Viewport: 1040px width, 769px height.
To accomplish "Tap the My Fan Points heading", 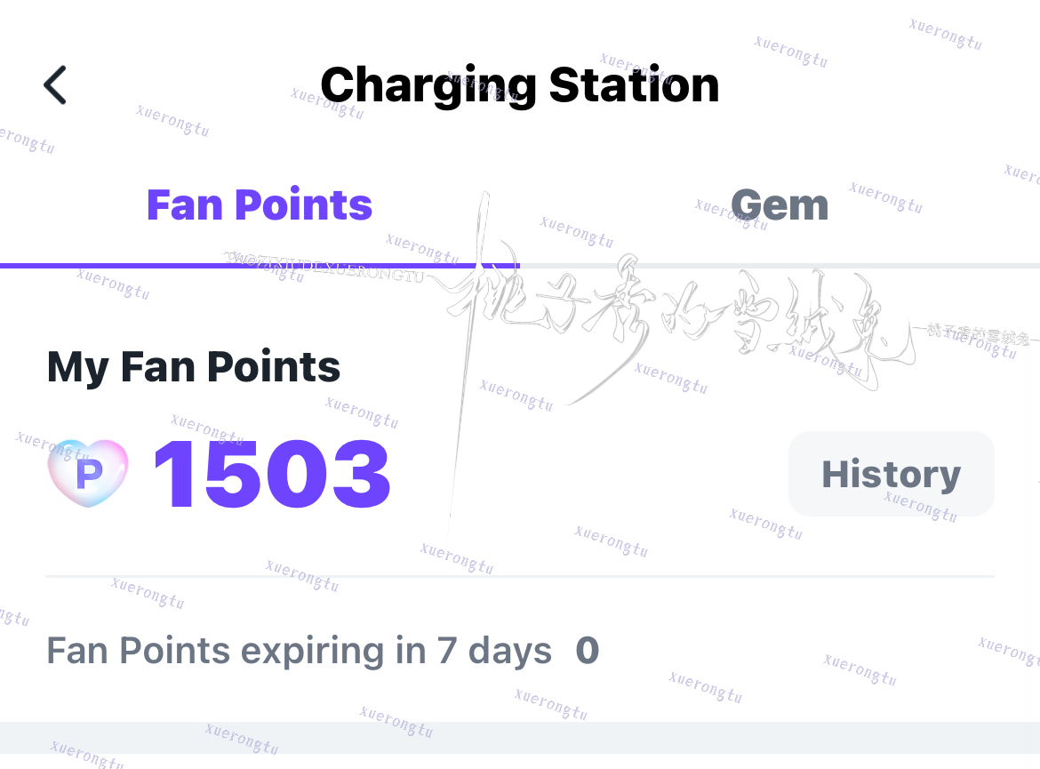I will click(x=194, y=367).
